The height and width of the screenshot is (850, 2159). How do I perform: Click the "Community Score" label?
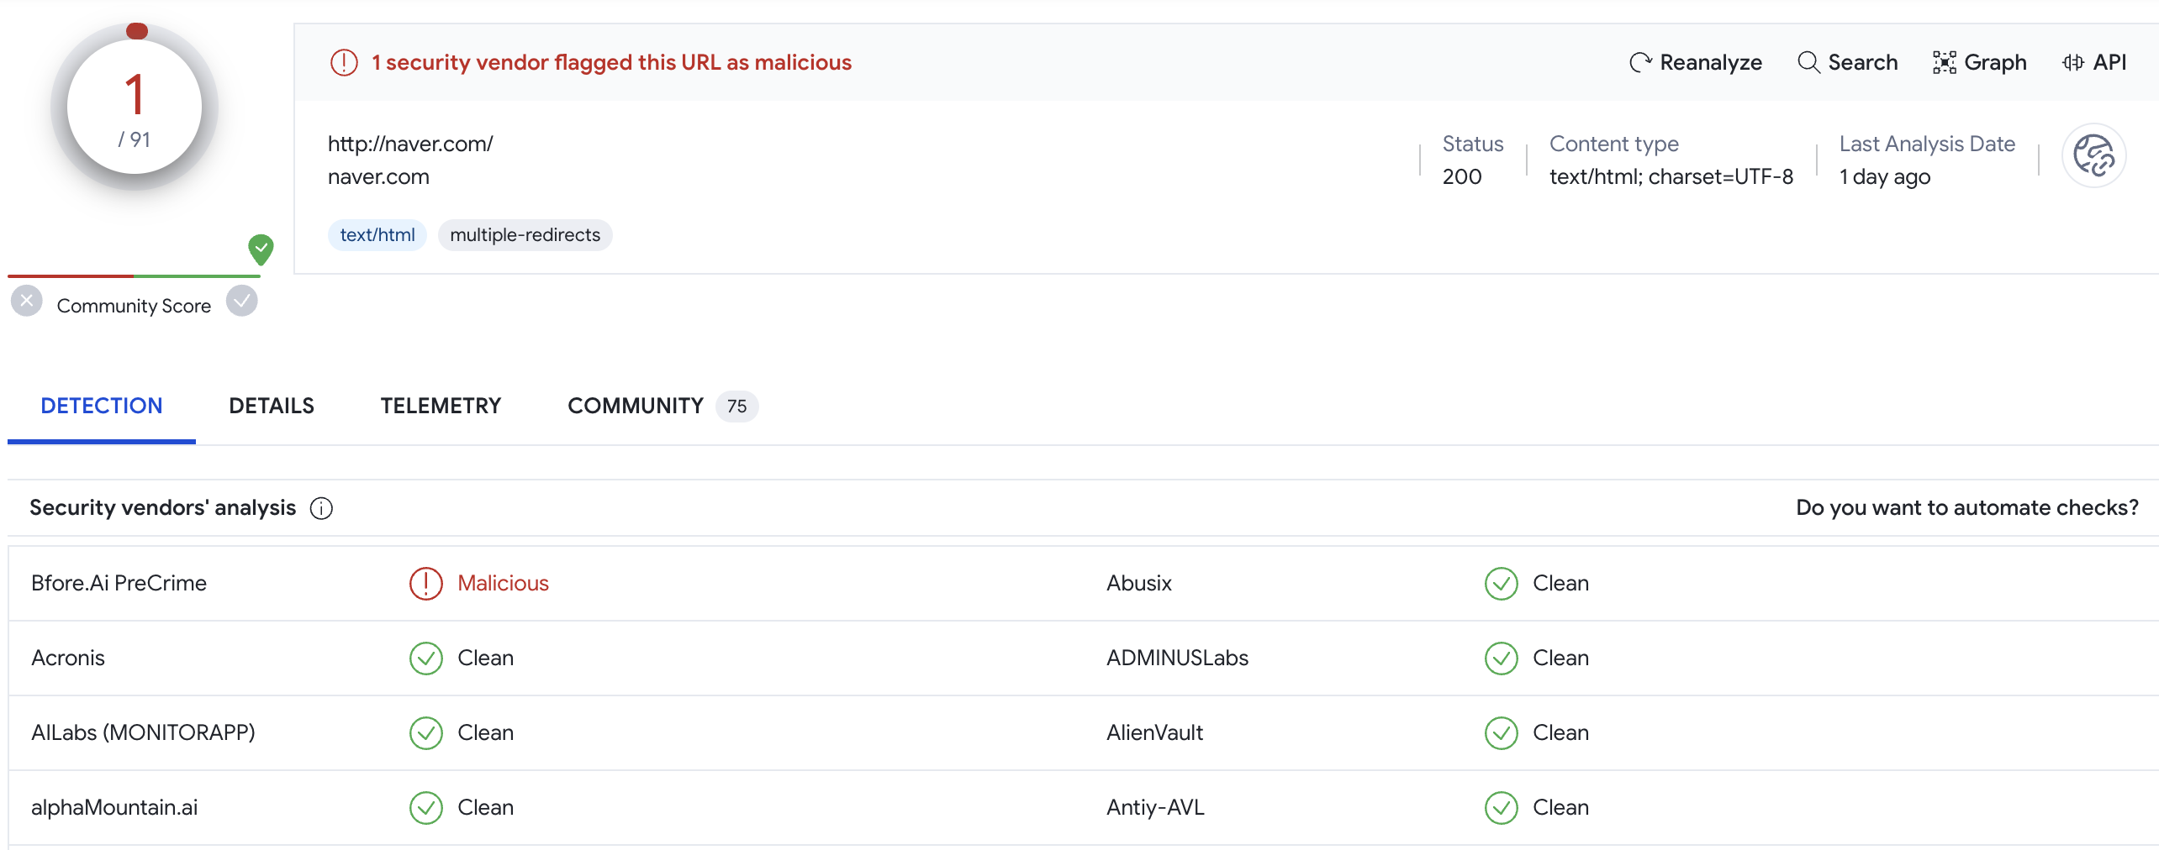pyautogui.click(x=134, y=306)
